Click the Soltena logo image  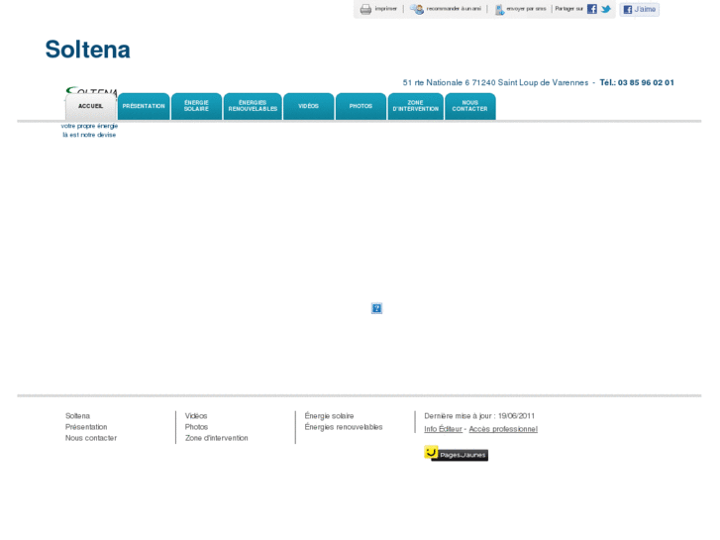[91, 91]
